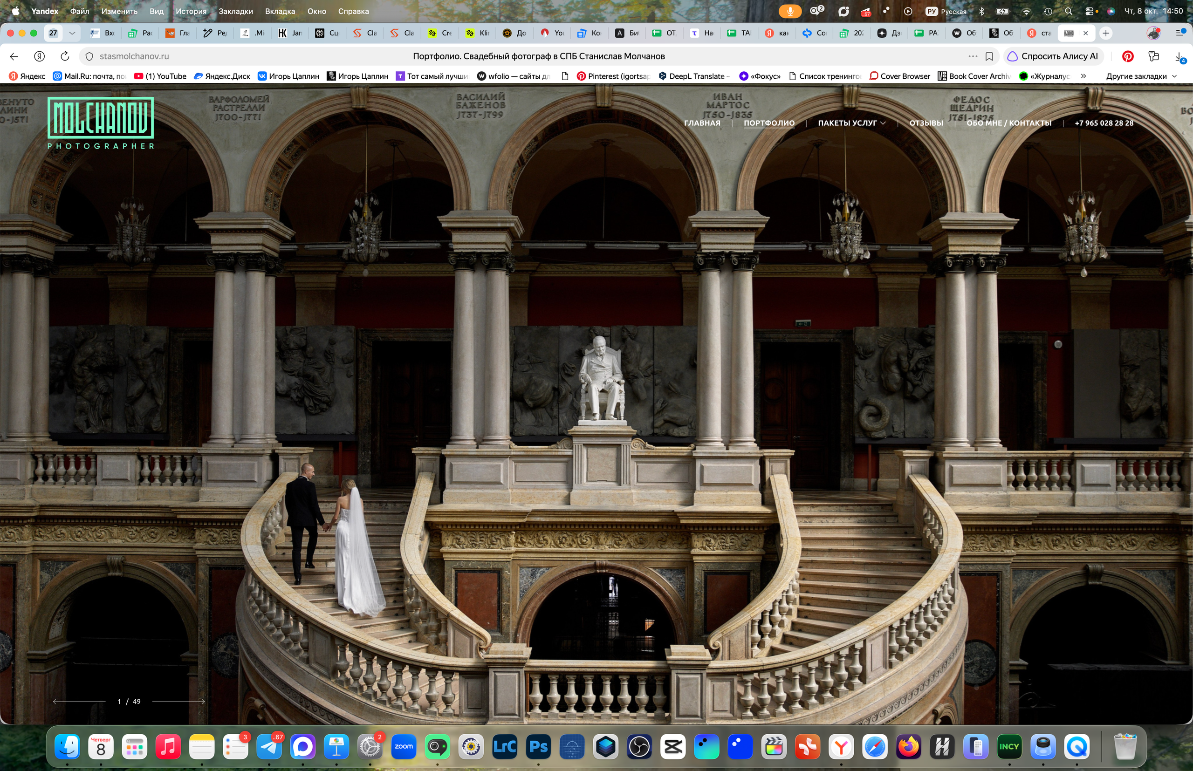The image size is (1193, 771).
Task: Show hidden bookmarks with double chevron
Action: coord(1083,76)
